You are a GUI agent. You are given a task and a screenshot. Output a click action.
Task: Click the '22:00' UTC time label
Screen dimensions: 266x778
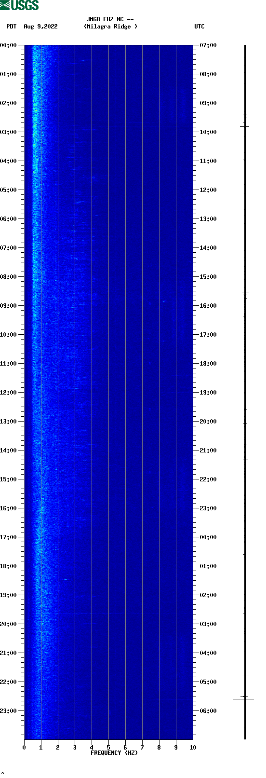pos(208,479)
